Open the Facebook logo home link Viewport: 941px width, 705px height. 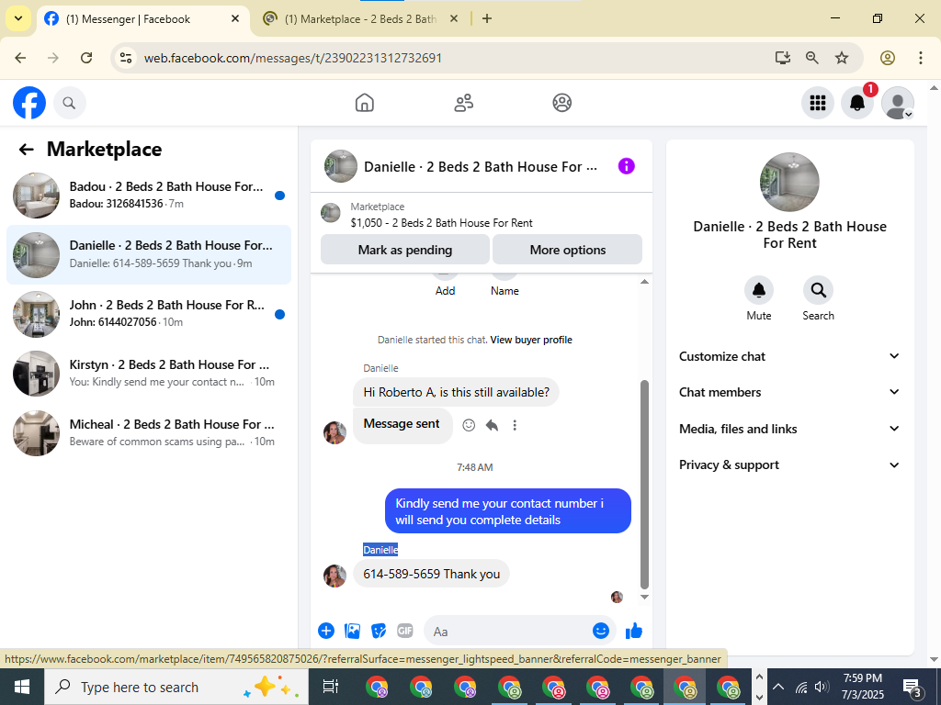(29, 103)
